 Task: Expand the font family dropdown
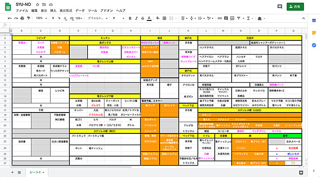tap(97, 18)
